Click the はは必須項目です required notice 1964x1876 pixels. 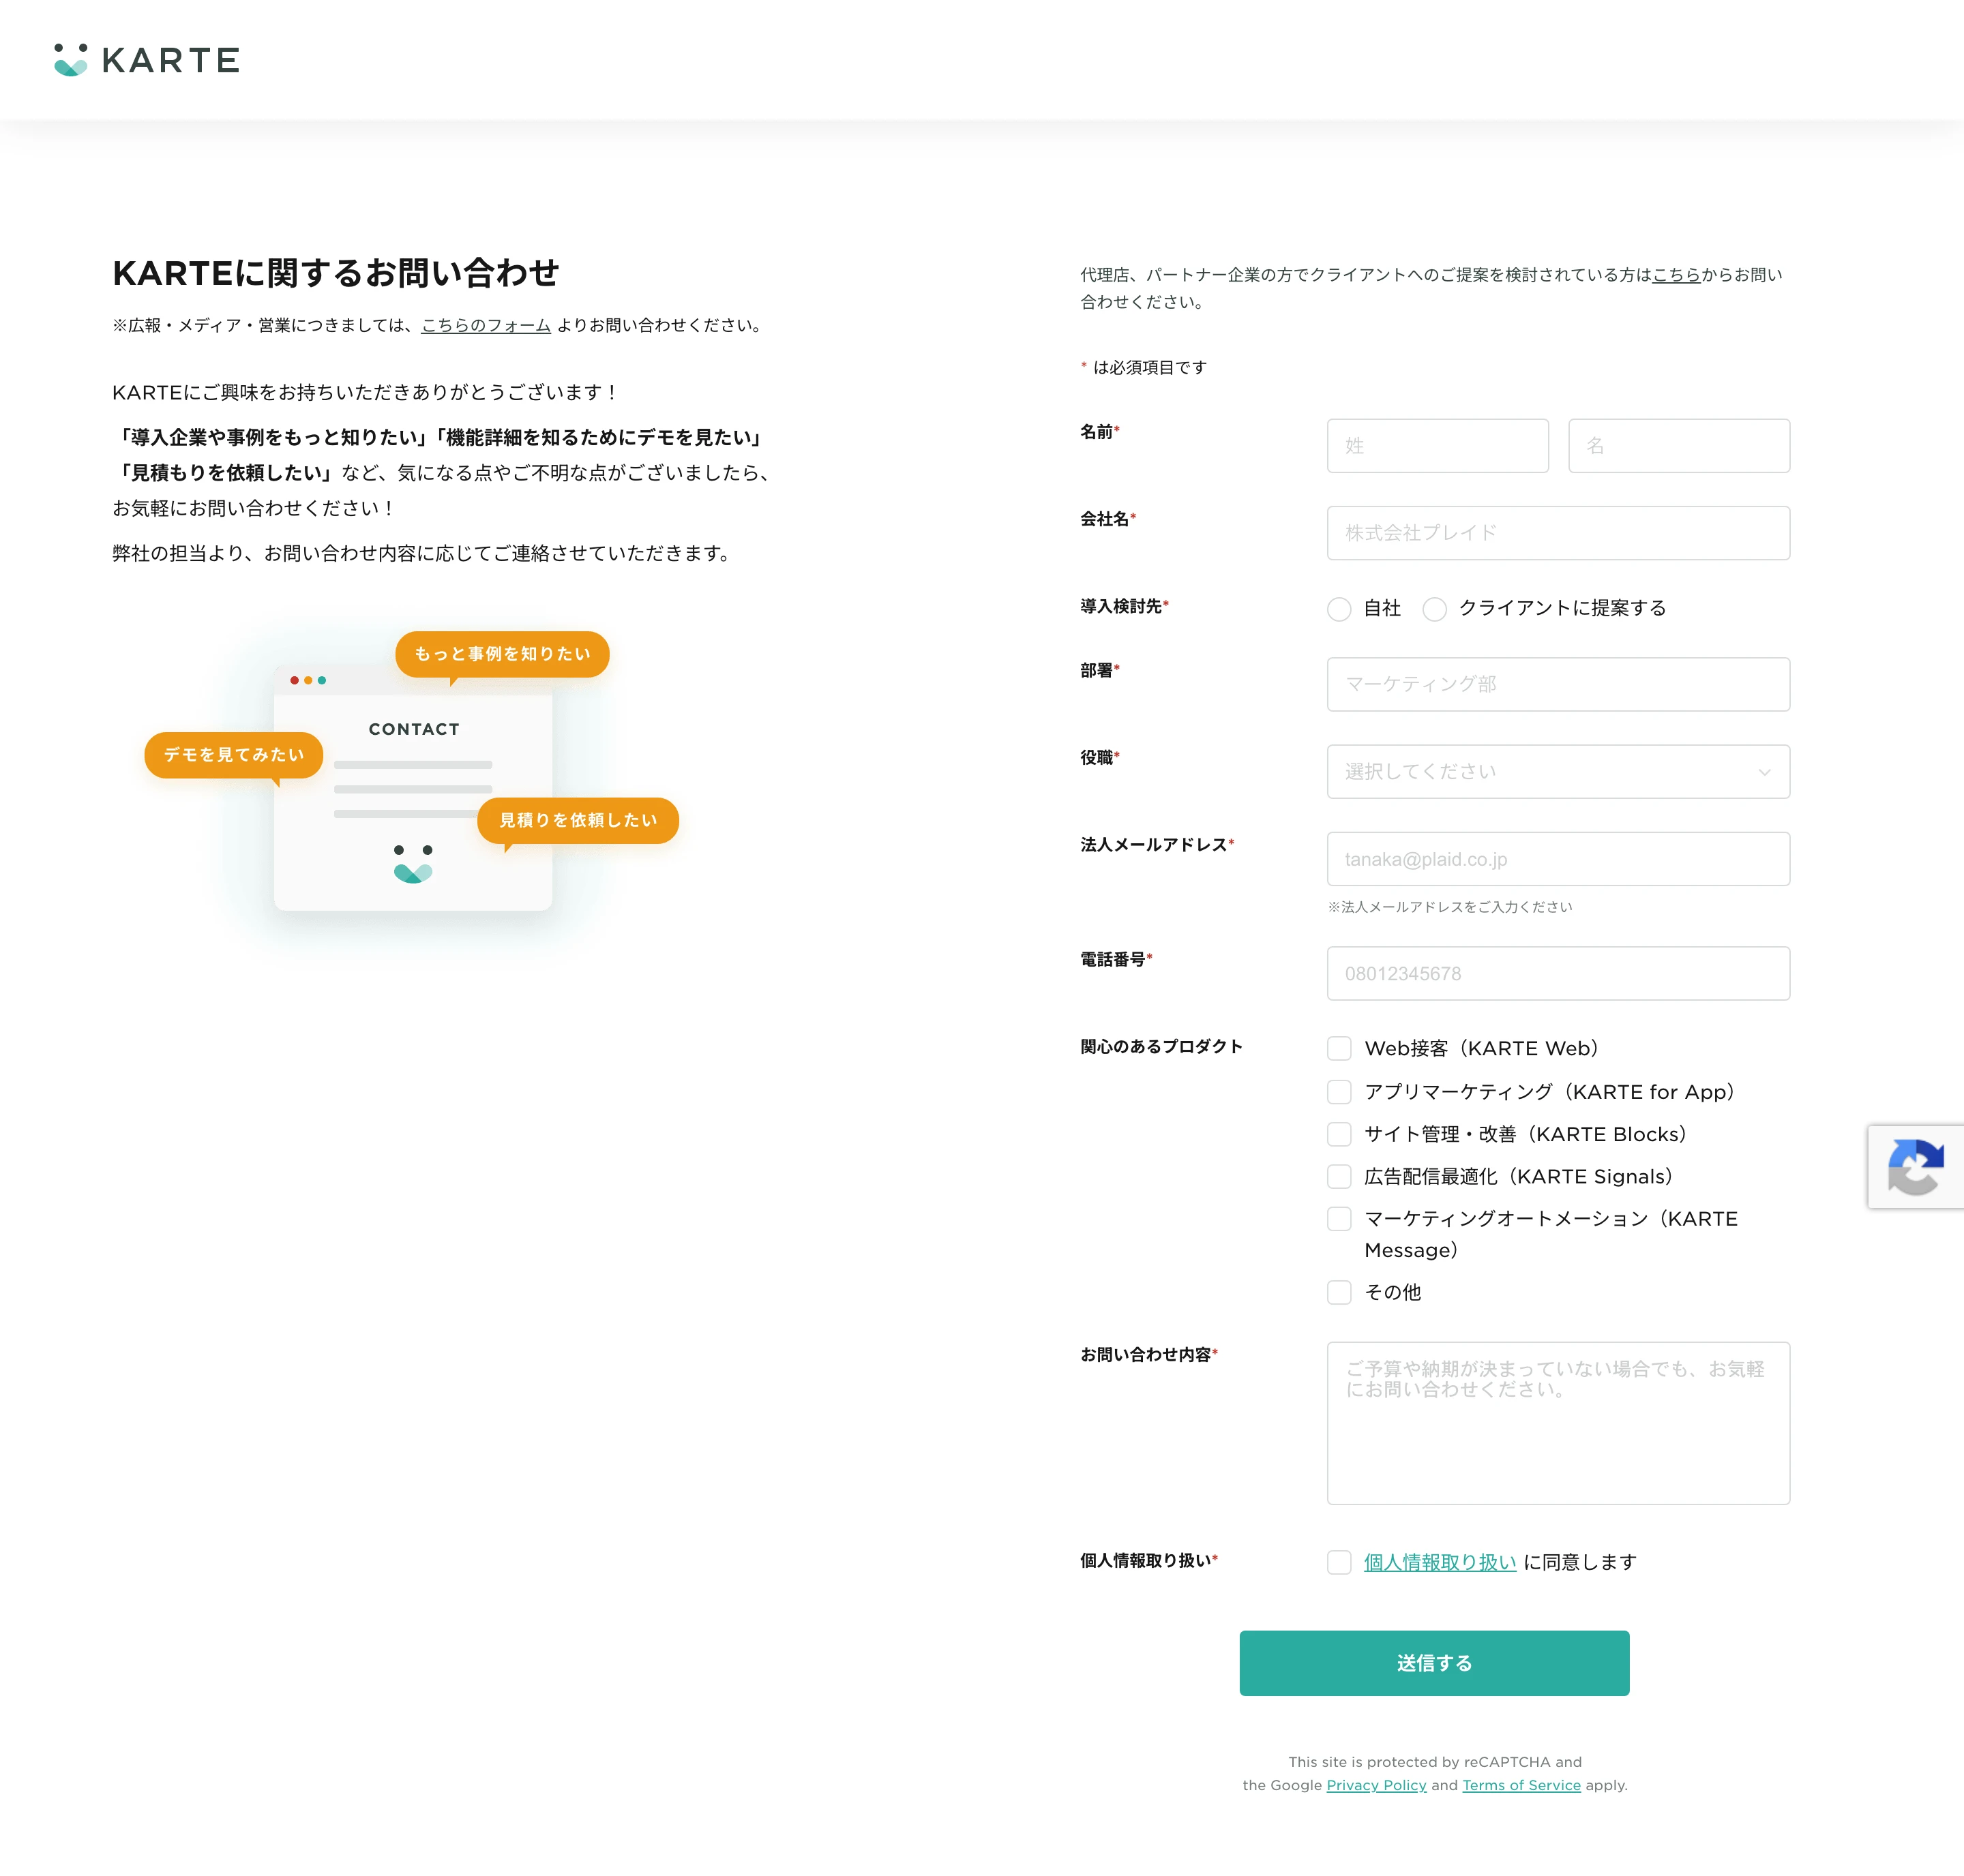(x=1144, y=367)
